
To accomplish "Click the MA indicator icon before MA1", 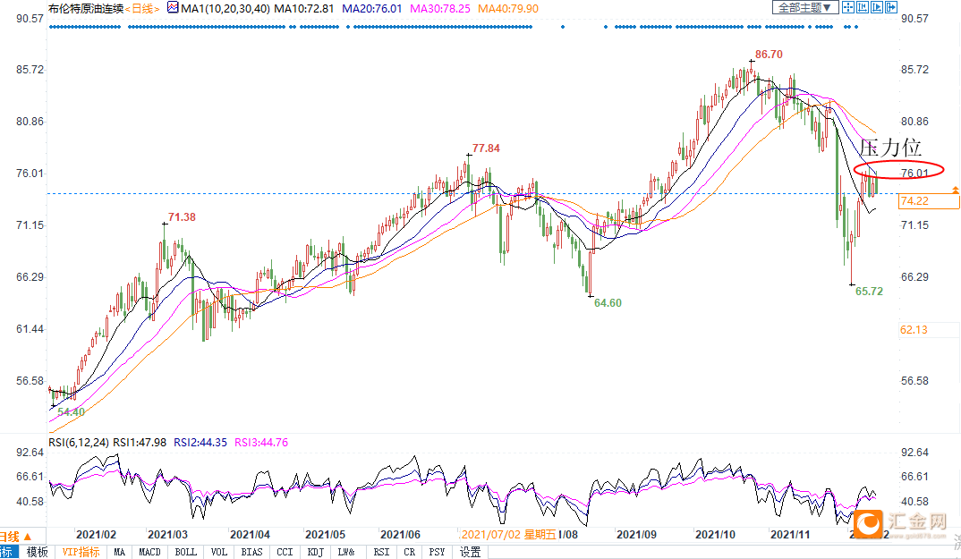I will [x=173, y=8].
